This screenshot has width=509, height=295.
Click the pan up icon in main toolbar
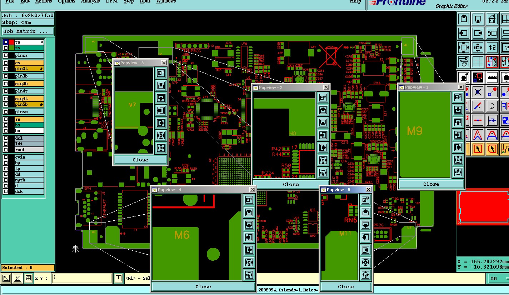(464, 19)
